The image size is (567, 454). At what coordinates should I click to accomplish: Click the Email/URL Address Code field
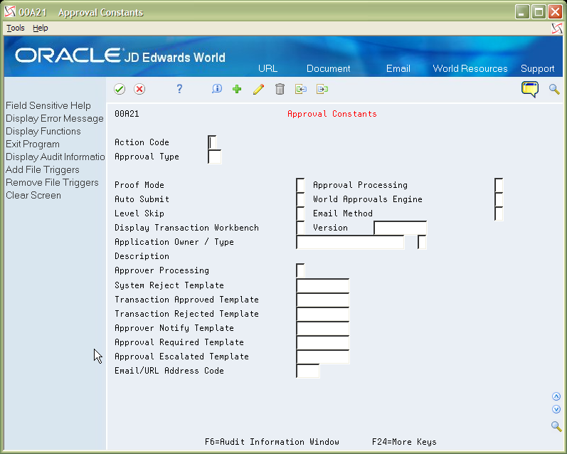coord(308,371)
